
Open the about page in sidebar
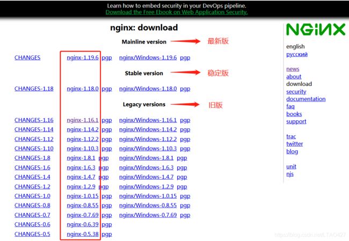tap(294, 77)
